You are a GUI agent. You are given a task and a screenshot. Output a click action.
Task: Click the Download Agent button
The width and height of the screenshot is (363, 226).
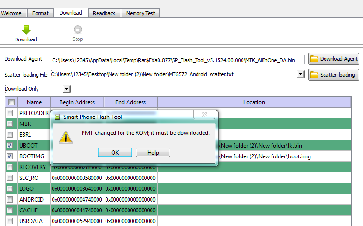(333, 59)
